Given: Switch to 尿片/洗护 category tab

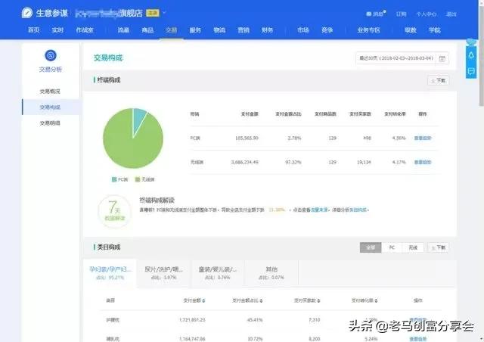Looking at the screenshot, I should (x=164, y=273).
